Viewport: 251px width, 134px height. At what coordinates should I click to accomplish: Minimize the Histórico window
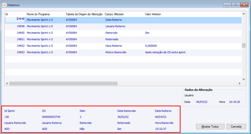227,5
